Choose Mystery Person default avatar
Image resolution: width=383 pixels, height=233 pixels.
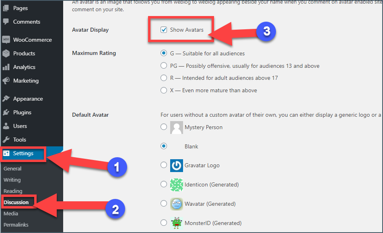(164, 127)
